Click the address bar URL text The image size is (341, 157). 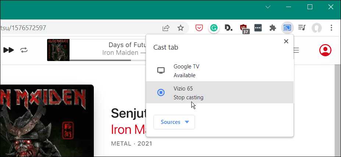coord(23,28)
